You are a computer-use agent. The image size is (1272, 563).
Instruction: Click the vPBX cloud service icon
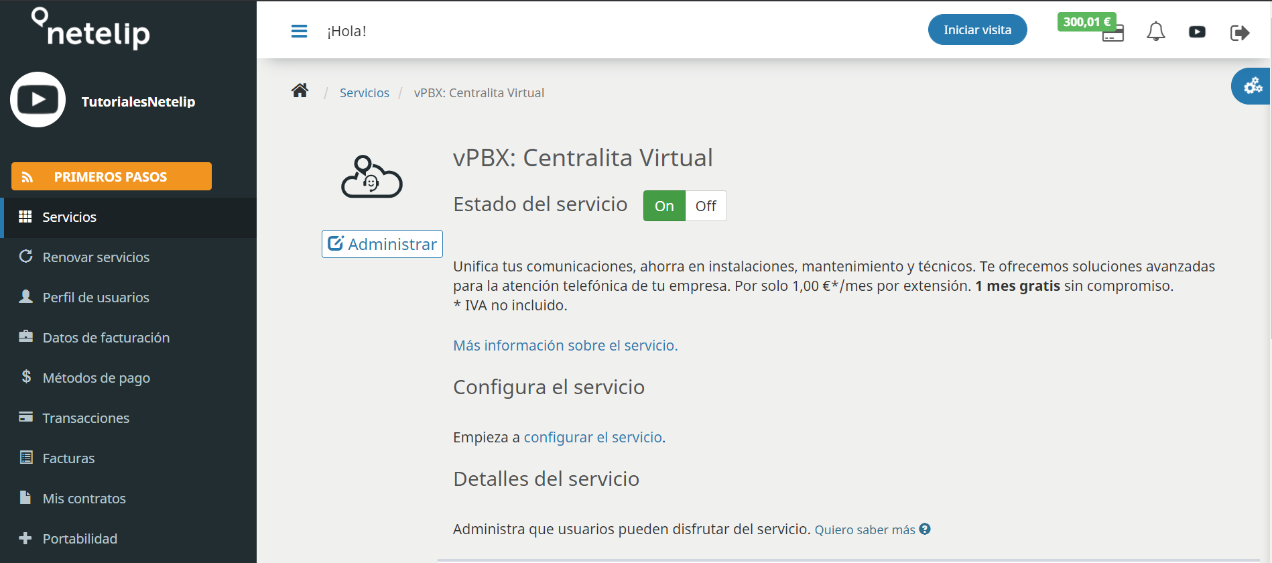371,177
